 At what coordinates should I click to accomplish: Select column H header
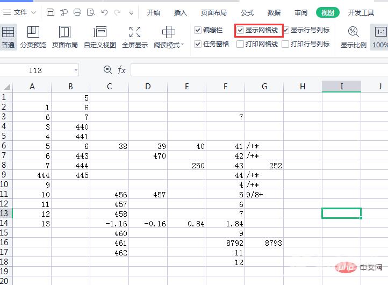click(303, 86)
